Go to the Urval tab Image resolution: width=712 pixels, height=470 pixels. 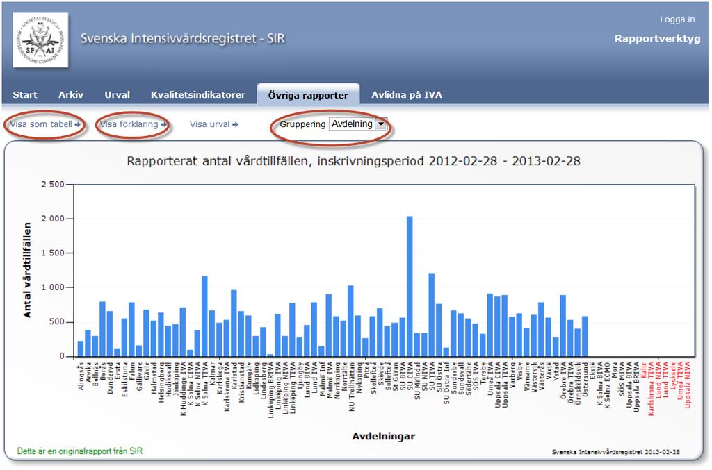click(x=117, y=94)
